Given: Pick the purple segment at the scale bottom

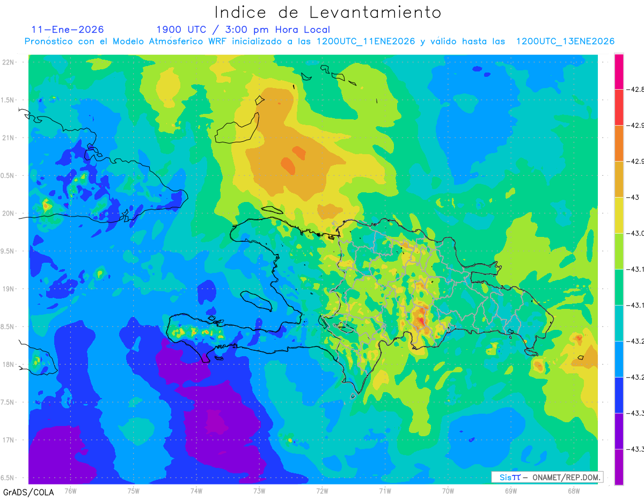Looking at the screenshot, I should [x=619, y=467].
